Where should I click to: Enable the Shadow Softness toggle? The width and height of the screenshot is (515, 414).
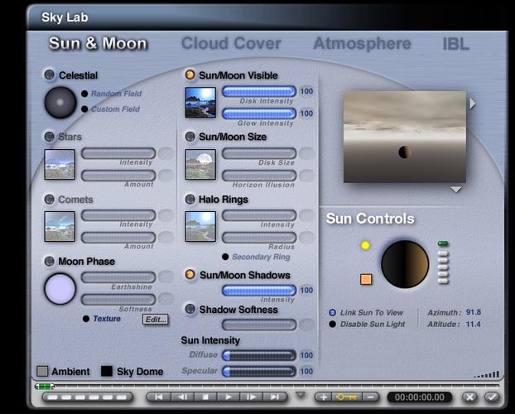click(190, 309)
